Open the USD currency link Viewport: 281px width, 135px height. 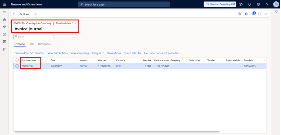118,66
